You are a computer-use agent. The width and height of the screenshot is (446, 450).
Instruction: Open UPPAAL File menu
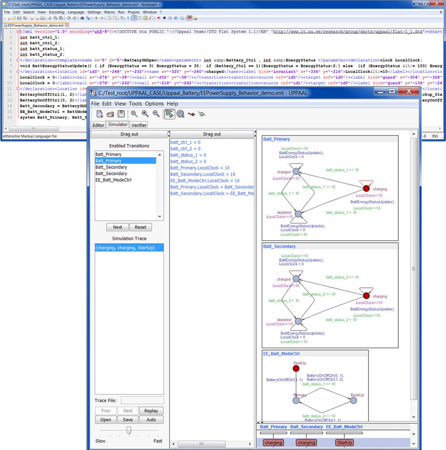pos(95,104)
